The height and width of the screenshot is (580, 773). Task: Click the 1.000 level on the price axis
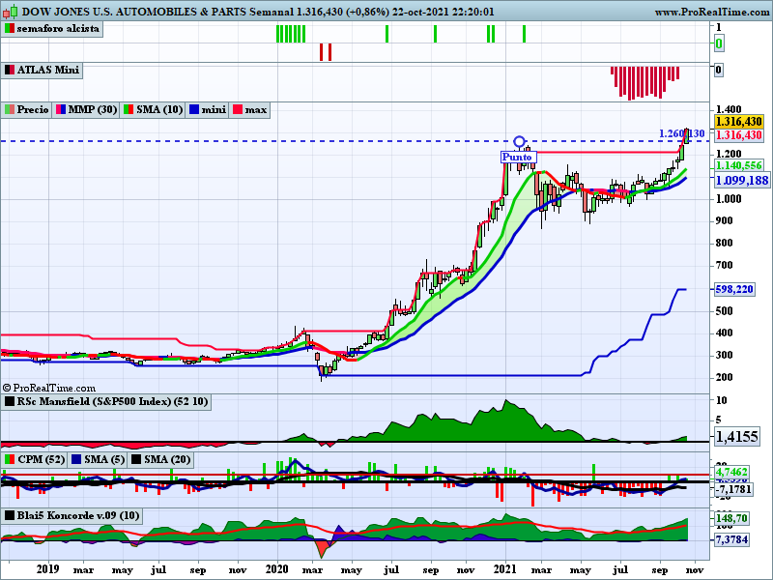[x=729, y=198]
